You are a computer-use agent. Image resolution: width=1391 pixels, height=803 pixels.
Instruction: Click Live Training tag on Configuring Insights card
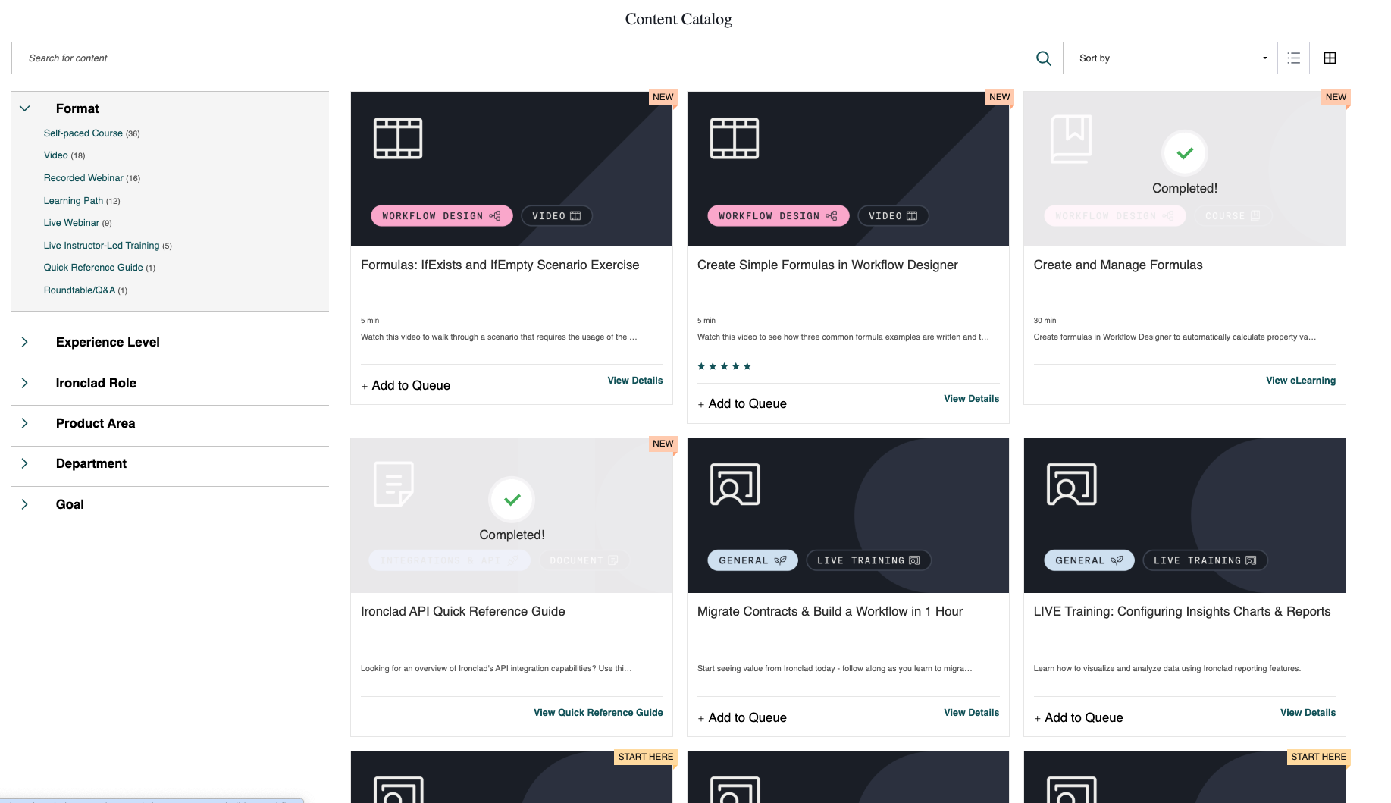click(1205, 560)
